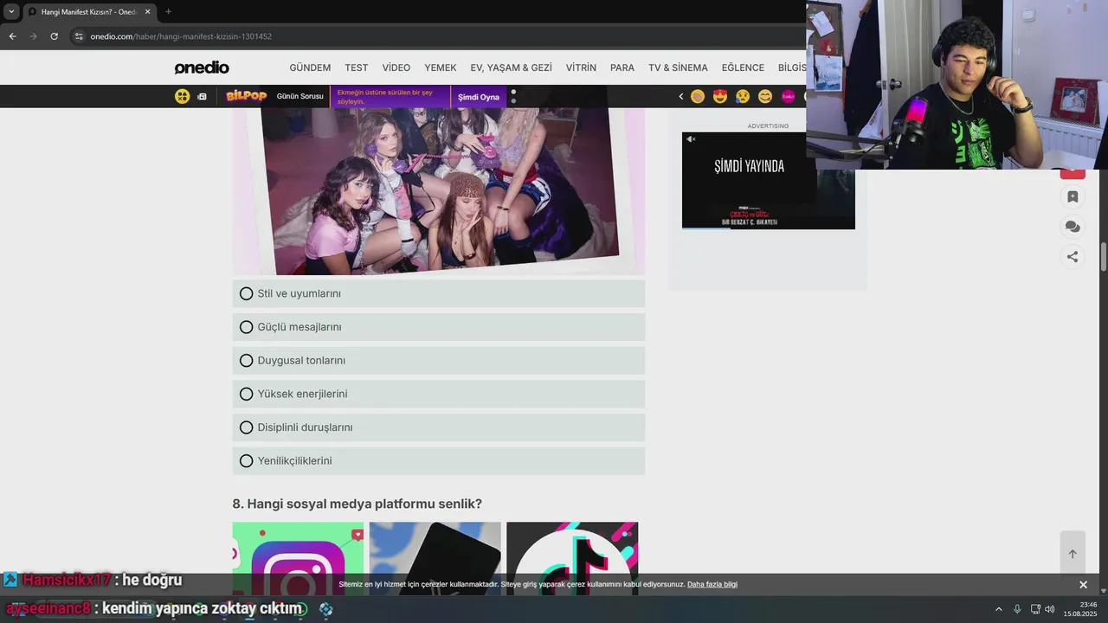Click the BİLPOP logo
1108x623 pixels.
tap(246, 96)
